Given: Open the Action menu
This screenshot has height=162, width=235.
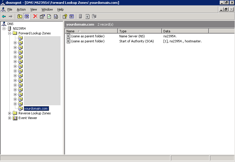Looking at the screenshot, I should coord(21,9).
